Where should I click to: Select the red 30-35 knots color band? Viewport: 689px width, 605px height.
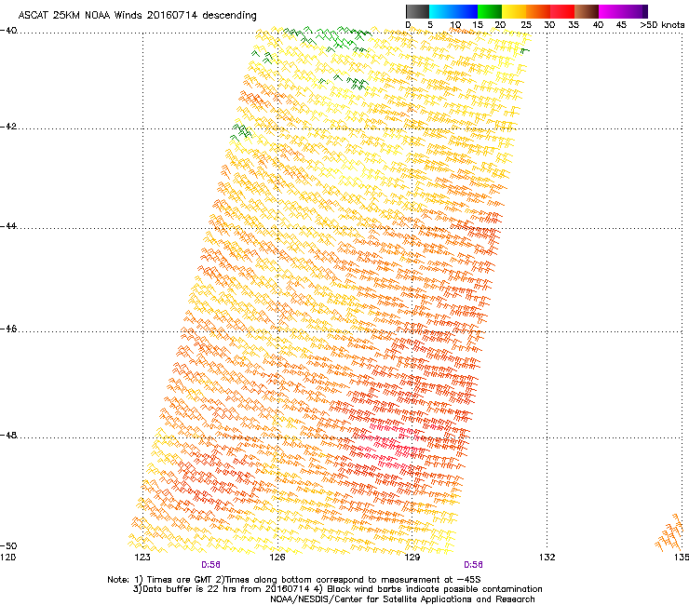(x=562, y=11)
